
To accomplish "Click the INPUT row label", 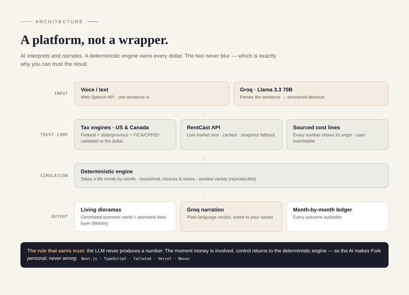I will click(x=61, y=94).
